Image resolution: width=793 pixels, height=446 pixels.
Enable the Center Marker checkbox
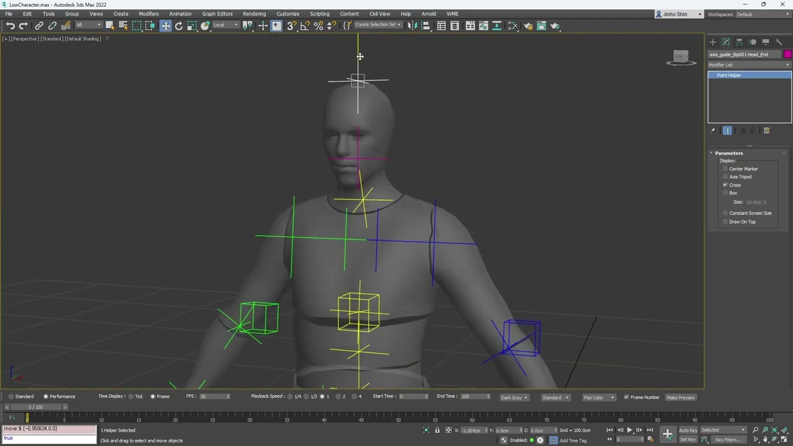[x=725, y=168]
